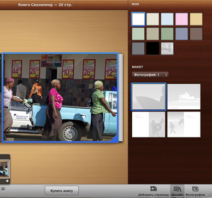This screenshot has width=212, height=198.
Task: Open the Фотографий: 1 layout dropdown
Action: (150, 75)
